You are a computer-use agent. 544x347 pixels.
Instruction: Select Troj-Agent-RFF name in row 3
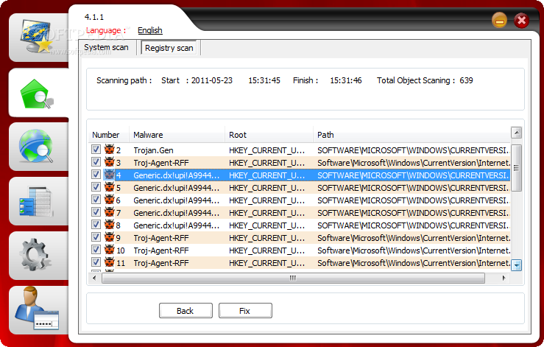[x=161, y=163]
